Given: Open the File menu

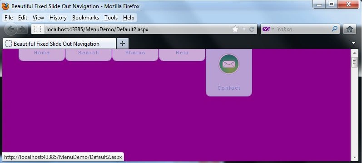Looking at the screenshot, I should tap(9, 18).
